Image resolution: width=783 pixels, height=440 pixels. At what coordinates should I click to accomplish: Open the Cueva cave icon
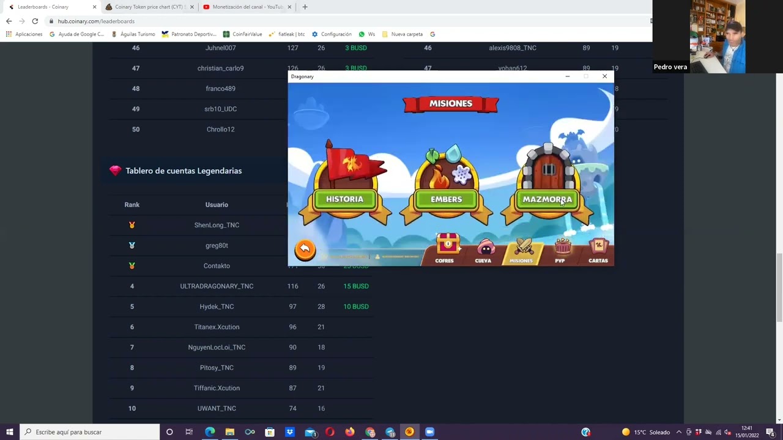483,249
